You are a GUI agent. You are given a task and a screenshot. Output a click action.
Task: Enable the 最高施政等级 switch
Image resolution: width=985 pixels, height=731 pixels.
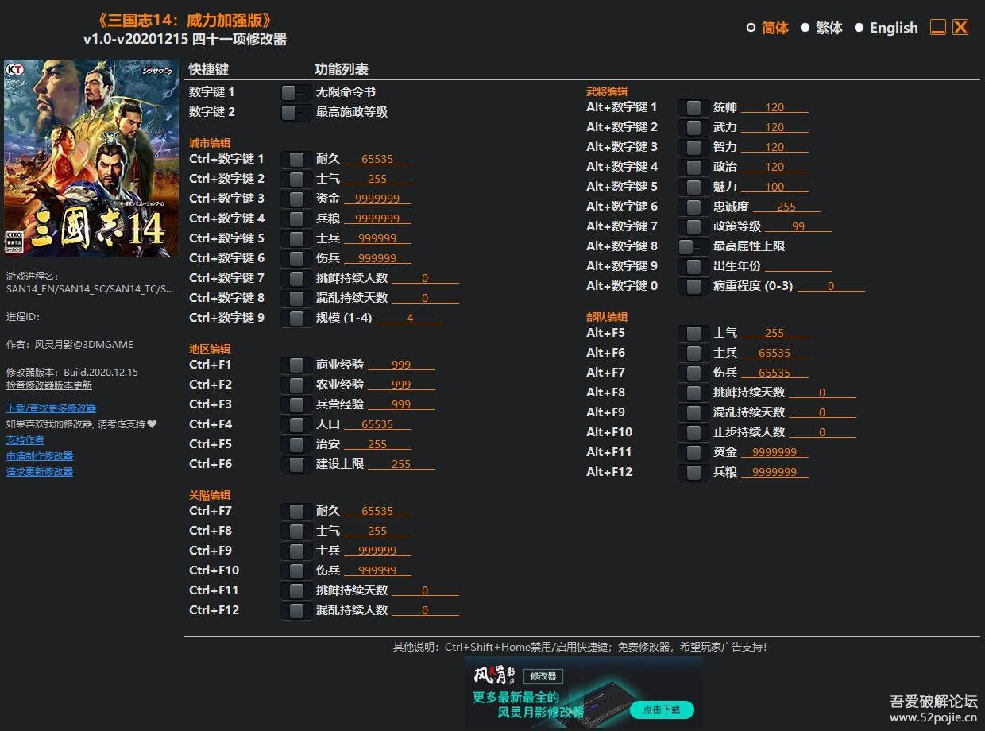[296, 112]
